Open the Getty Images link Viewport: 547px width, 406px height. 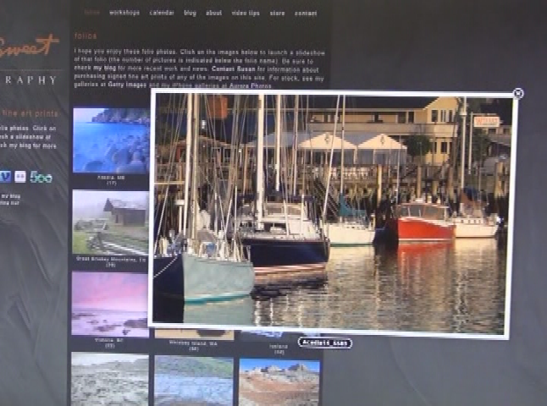[127, 85]
